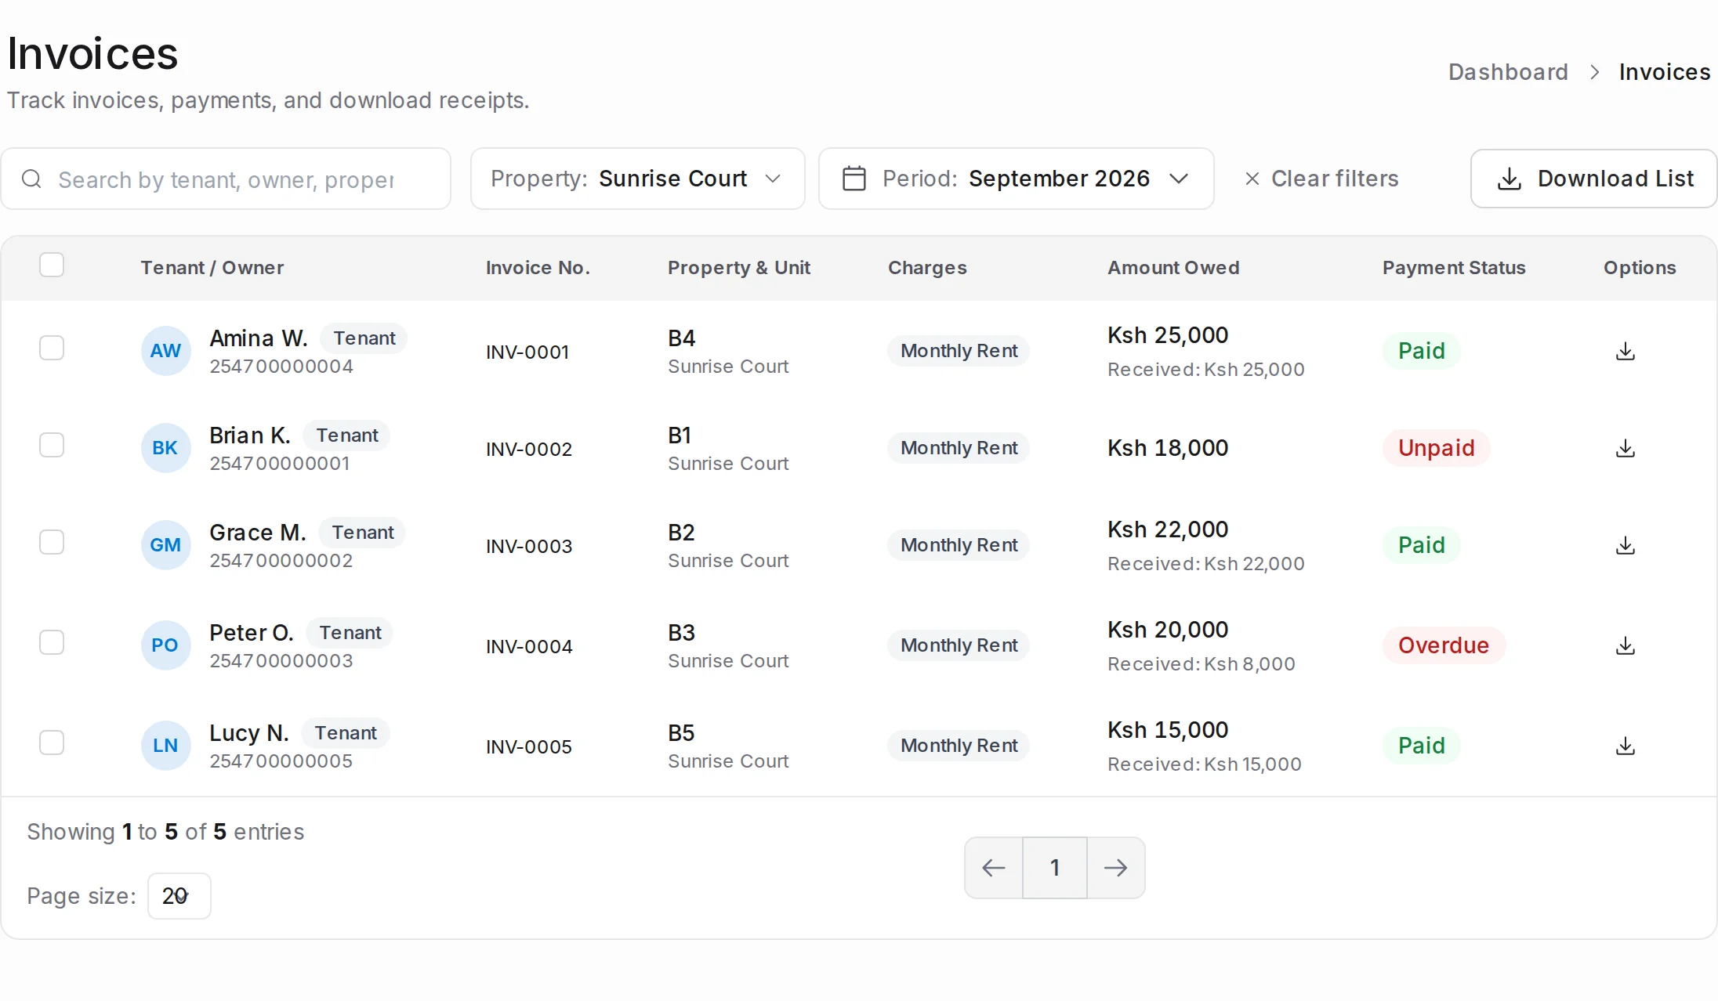Viewport: 1718px width, 1001px height.
Task: Select the Brian K. row checkbox
Action: (52, 445)
